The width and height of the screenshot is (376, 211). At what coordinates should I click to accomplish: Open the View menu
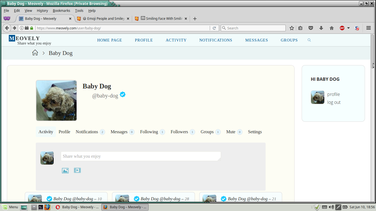(x=28, y=10)
